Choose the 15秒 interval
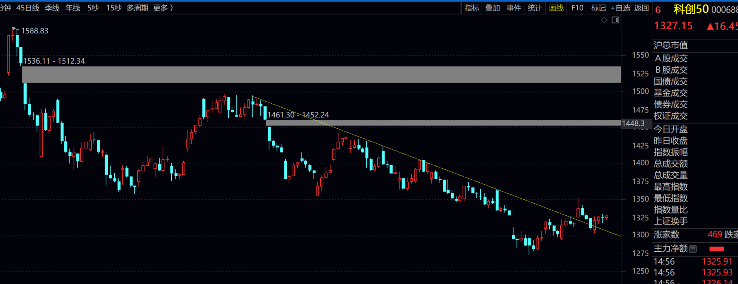This screenshot has height=284, width=738. pyautogui.click(x=114, y=8)
